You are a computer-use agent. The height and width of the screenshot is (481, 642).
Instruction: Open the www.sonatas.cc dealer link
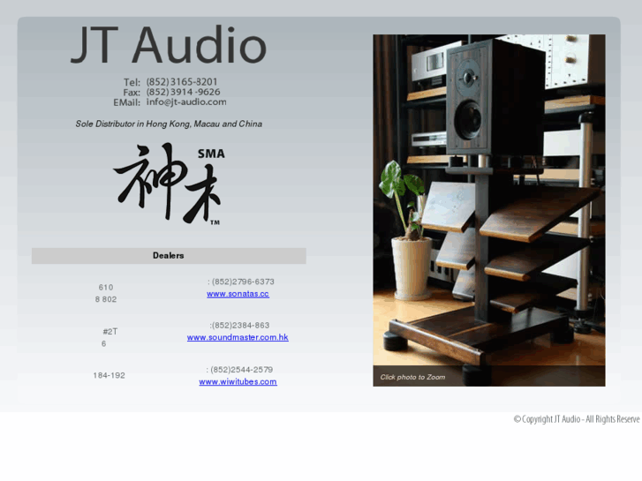(x=238, y=294)
